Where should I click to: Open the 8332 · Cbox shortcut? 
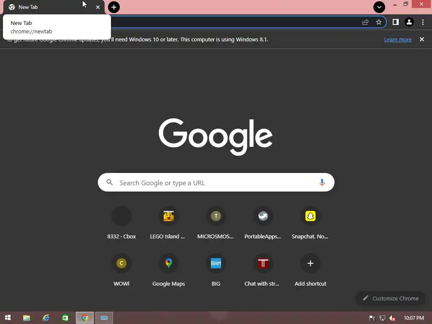click(121, 223)
